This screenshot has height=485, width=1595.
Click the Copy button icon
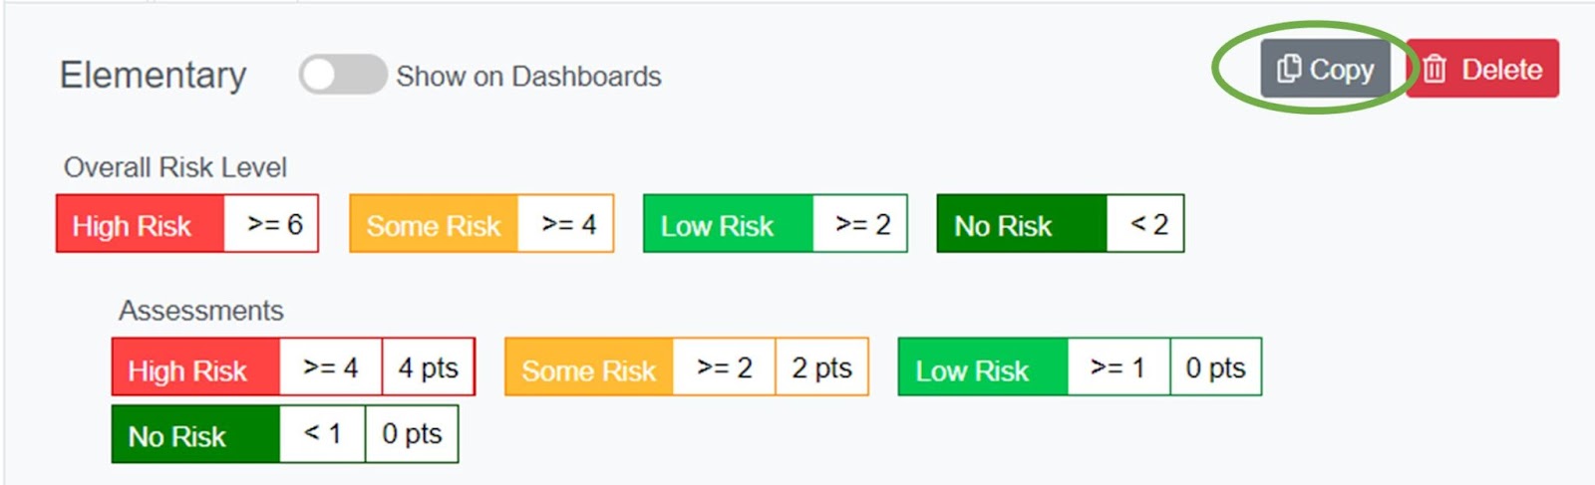1289,69
